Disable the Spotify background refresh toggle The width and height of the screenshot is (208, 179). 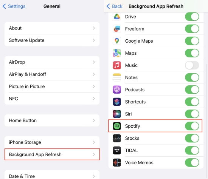point(192,126)
